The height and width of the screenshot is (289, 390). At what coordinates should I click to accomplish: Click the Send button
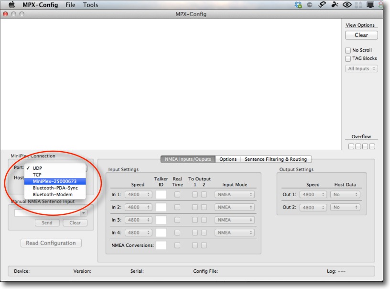(x=47, y=223)
